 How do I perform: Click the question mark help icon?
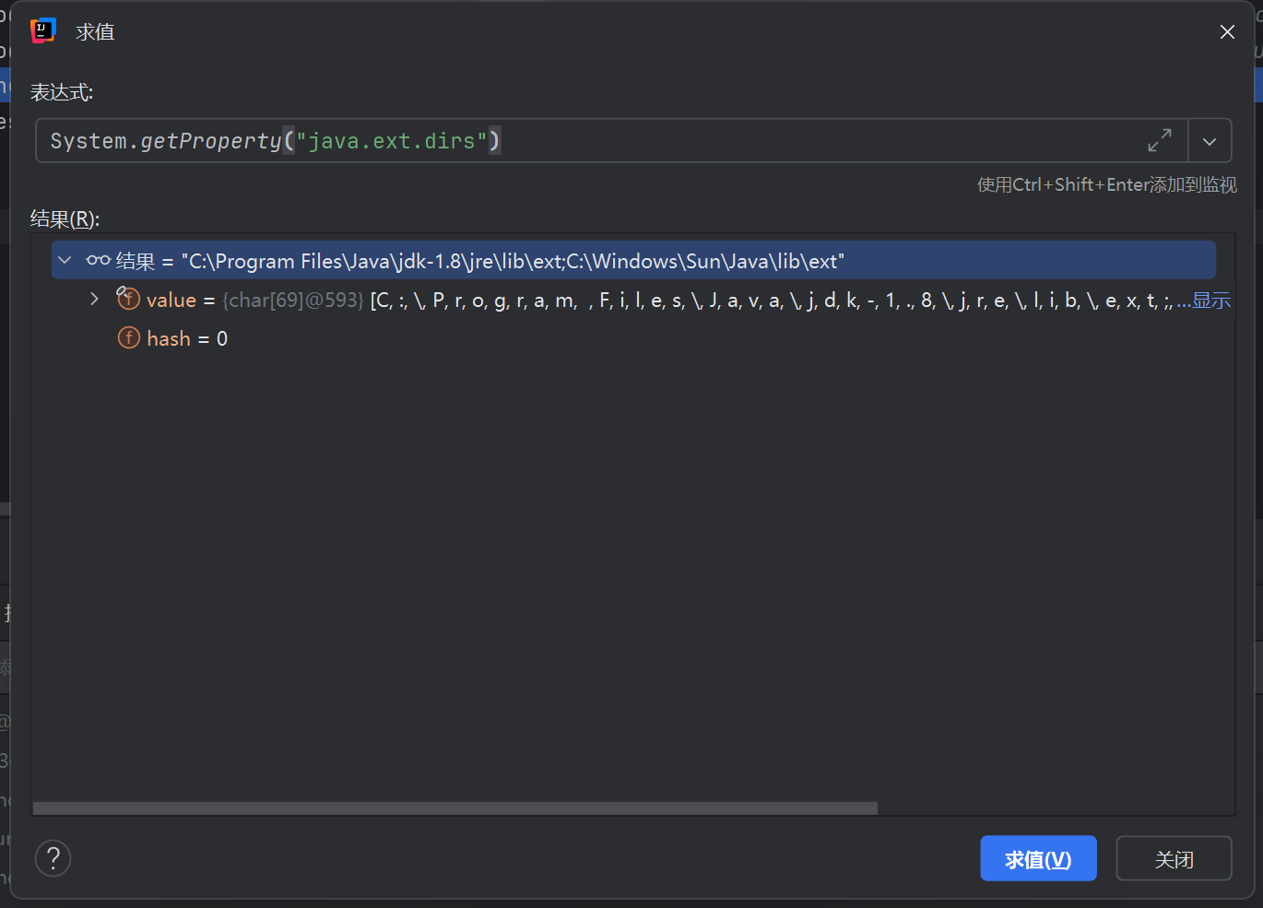tap(53, 858)
